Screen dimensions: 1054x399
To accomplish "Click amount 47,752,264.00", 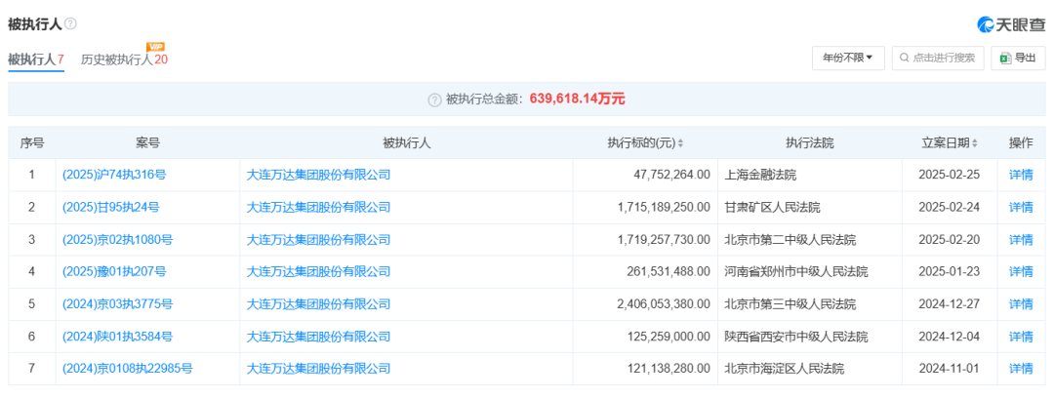I will click(x=671, y=175).
